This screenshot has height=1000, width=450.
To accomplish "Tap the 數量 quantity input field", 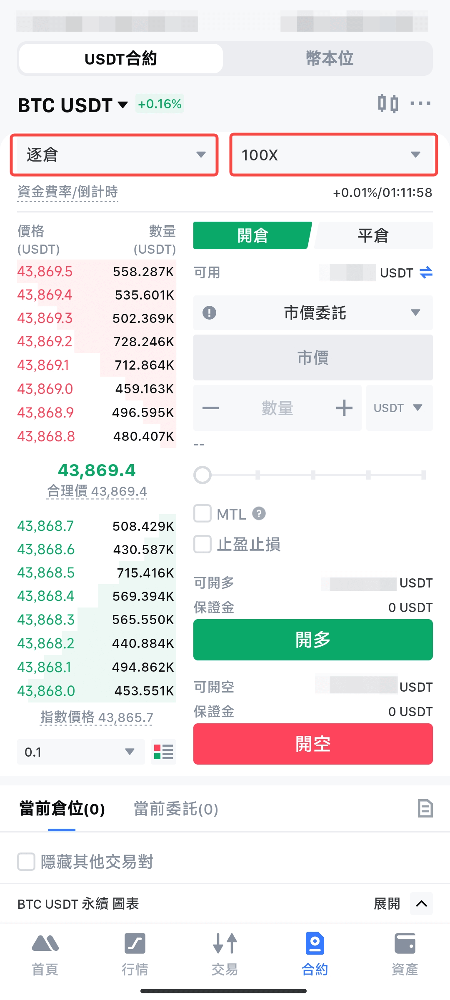I will (277, 408).
